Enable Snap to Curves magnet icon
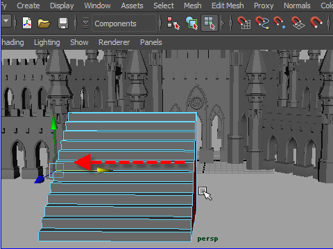The height and width of the screenshot is (249, 333). (262, 23)
